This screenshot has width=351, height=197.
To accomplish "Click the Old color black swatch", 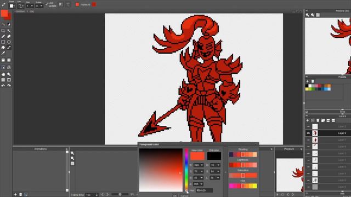I will tap(214, 156).
